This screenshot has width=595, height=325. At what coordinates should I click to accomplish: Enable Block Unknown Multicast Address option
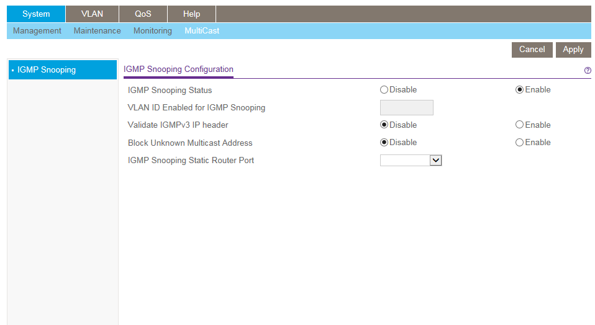coord(519,143)
